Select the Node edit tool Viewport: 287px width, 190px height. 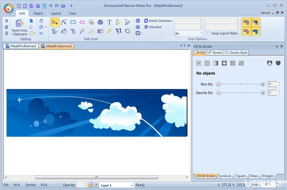(64, 22)
